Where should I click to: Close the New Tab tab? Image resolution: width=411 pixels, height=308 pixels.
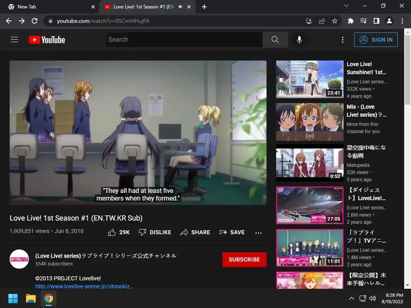coord(93,7)
